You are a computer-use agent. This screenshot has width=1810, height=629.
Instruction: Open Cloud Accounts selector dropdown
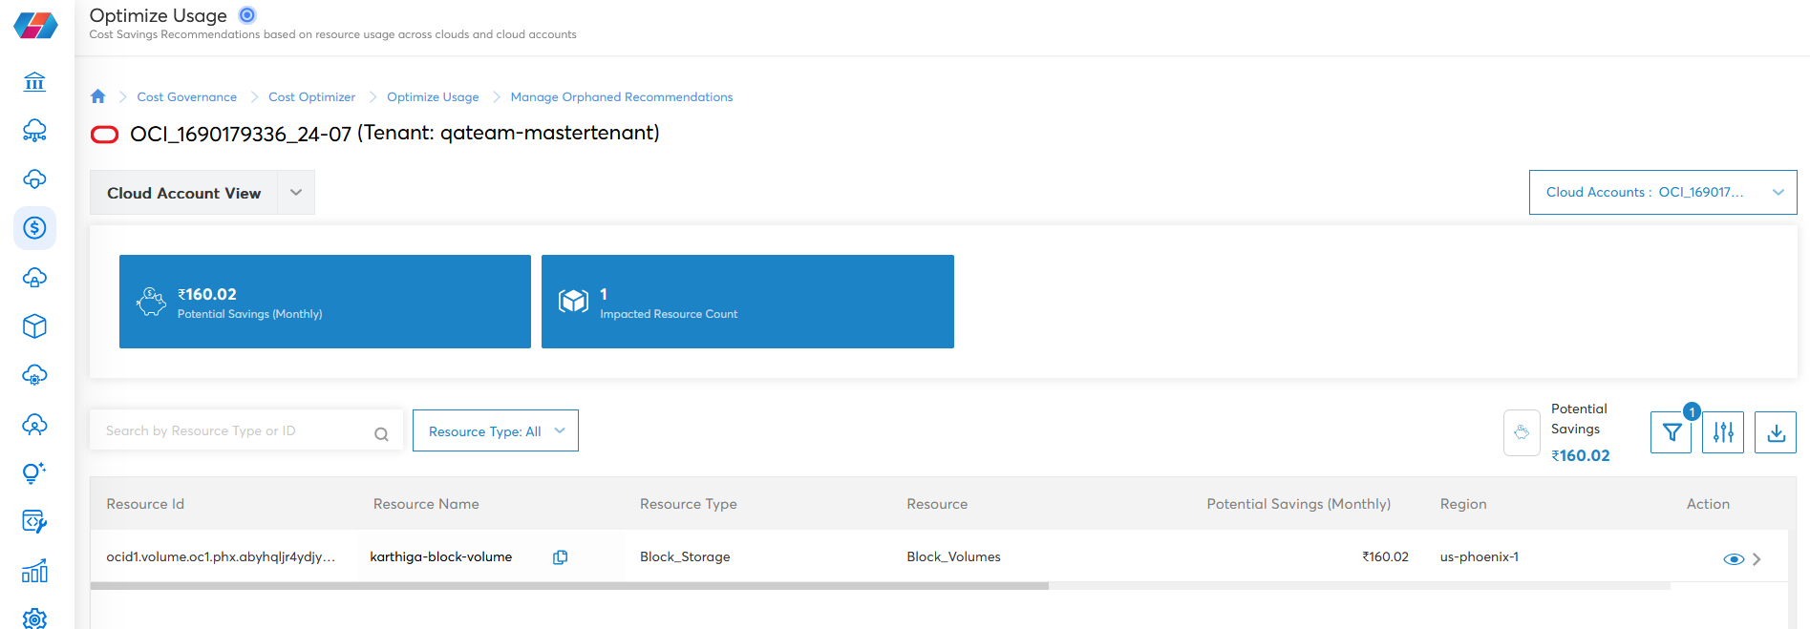click(x=1663, y=192)
